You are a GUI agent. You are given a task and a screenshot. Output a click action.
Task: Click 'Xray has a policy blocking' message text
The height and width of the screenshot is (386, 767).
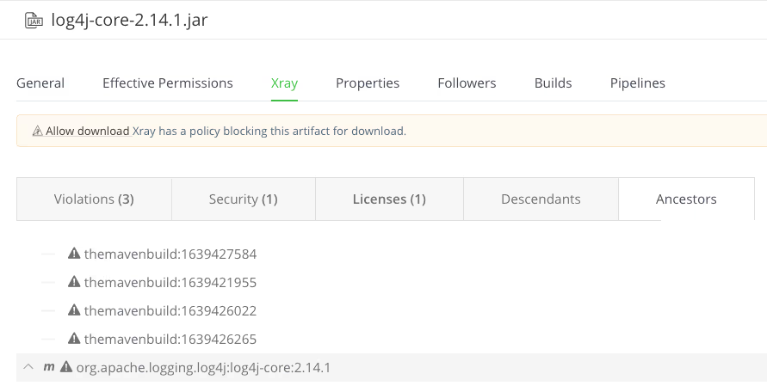269,131
